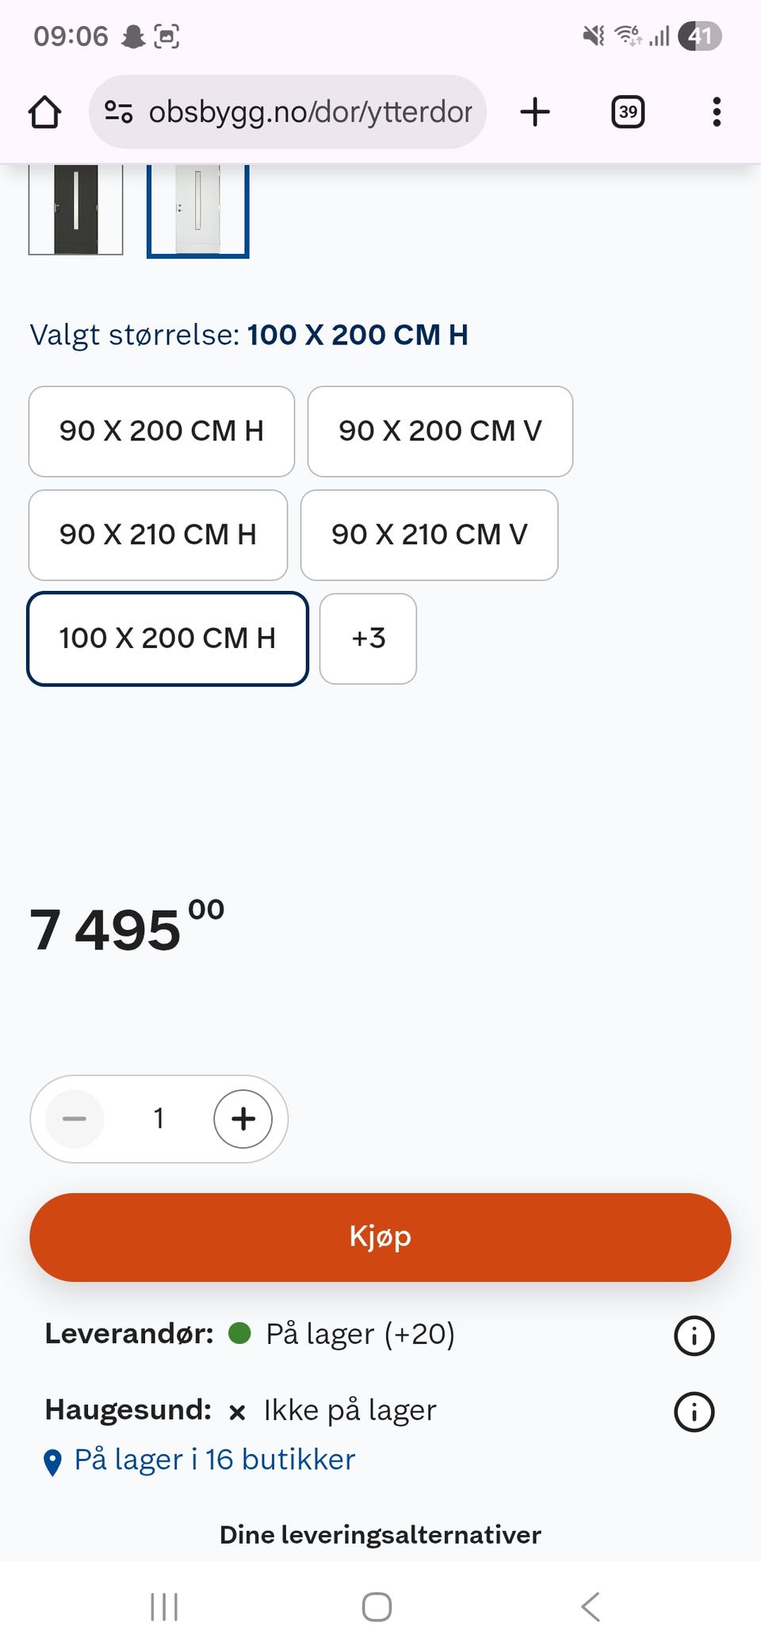Increase quantity with plus button
The width and height of the screenshot is (761, 1650).
tap(243, 1119)
